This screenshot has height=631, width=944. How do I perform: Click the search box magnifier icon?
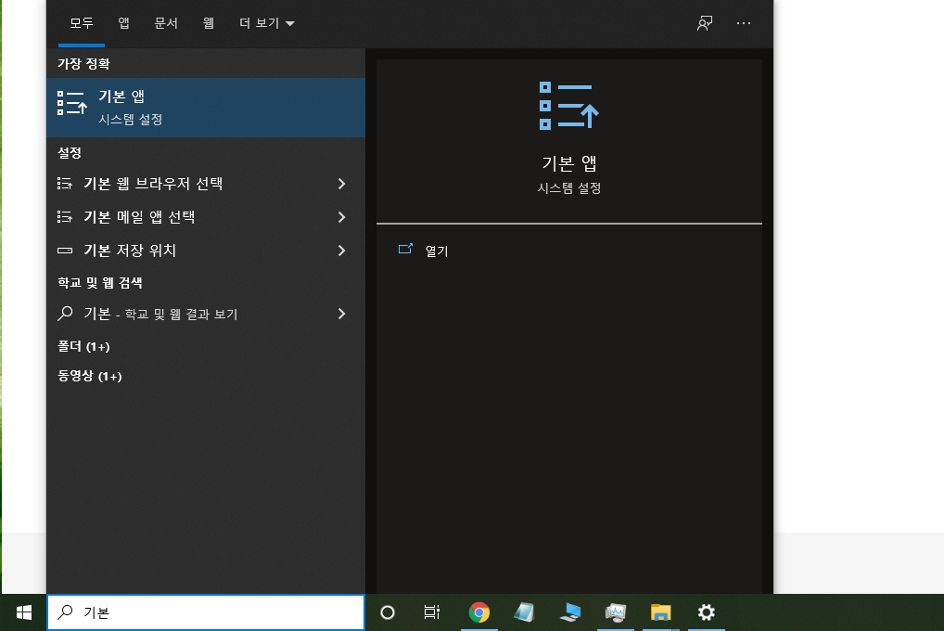point(65,612)
